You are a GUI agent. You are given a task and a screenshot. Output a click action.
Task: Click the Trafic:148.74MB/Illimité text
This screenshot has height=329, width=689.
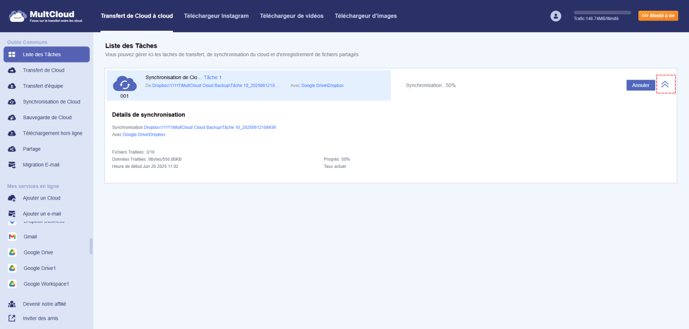coord(596,19)
